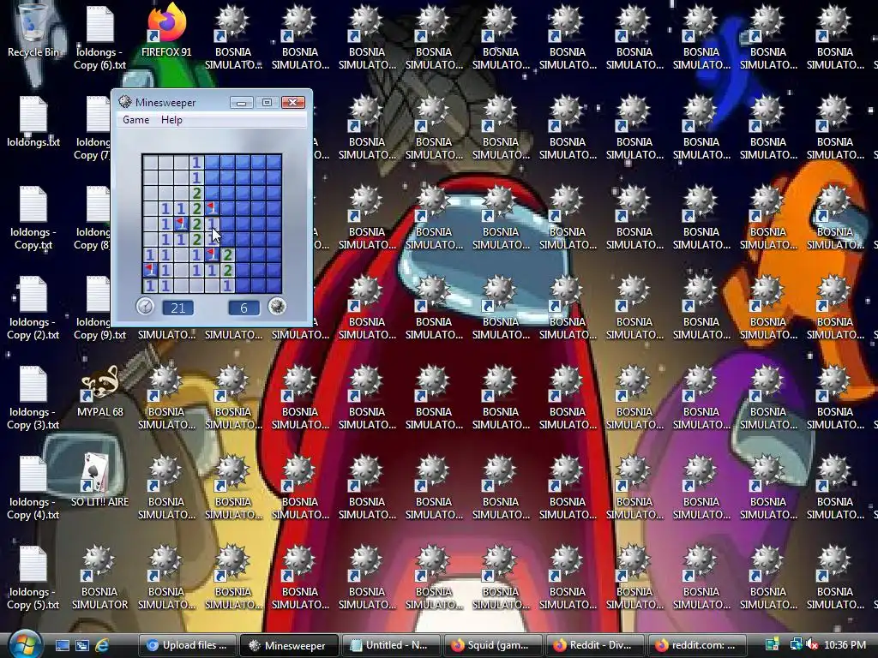Select the SO LIT!! AIRE card shortcut
The height and width of the screenshot is (658, 878).
(99, 482)
